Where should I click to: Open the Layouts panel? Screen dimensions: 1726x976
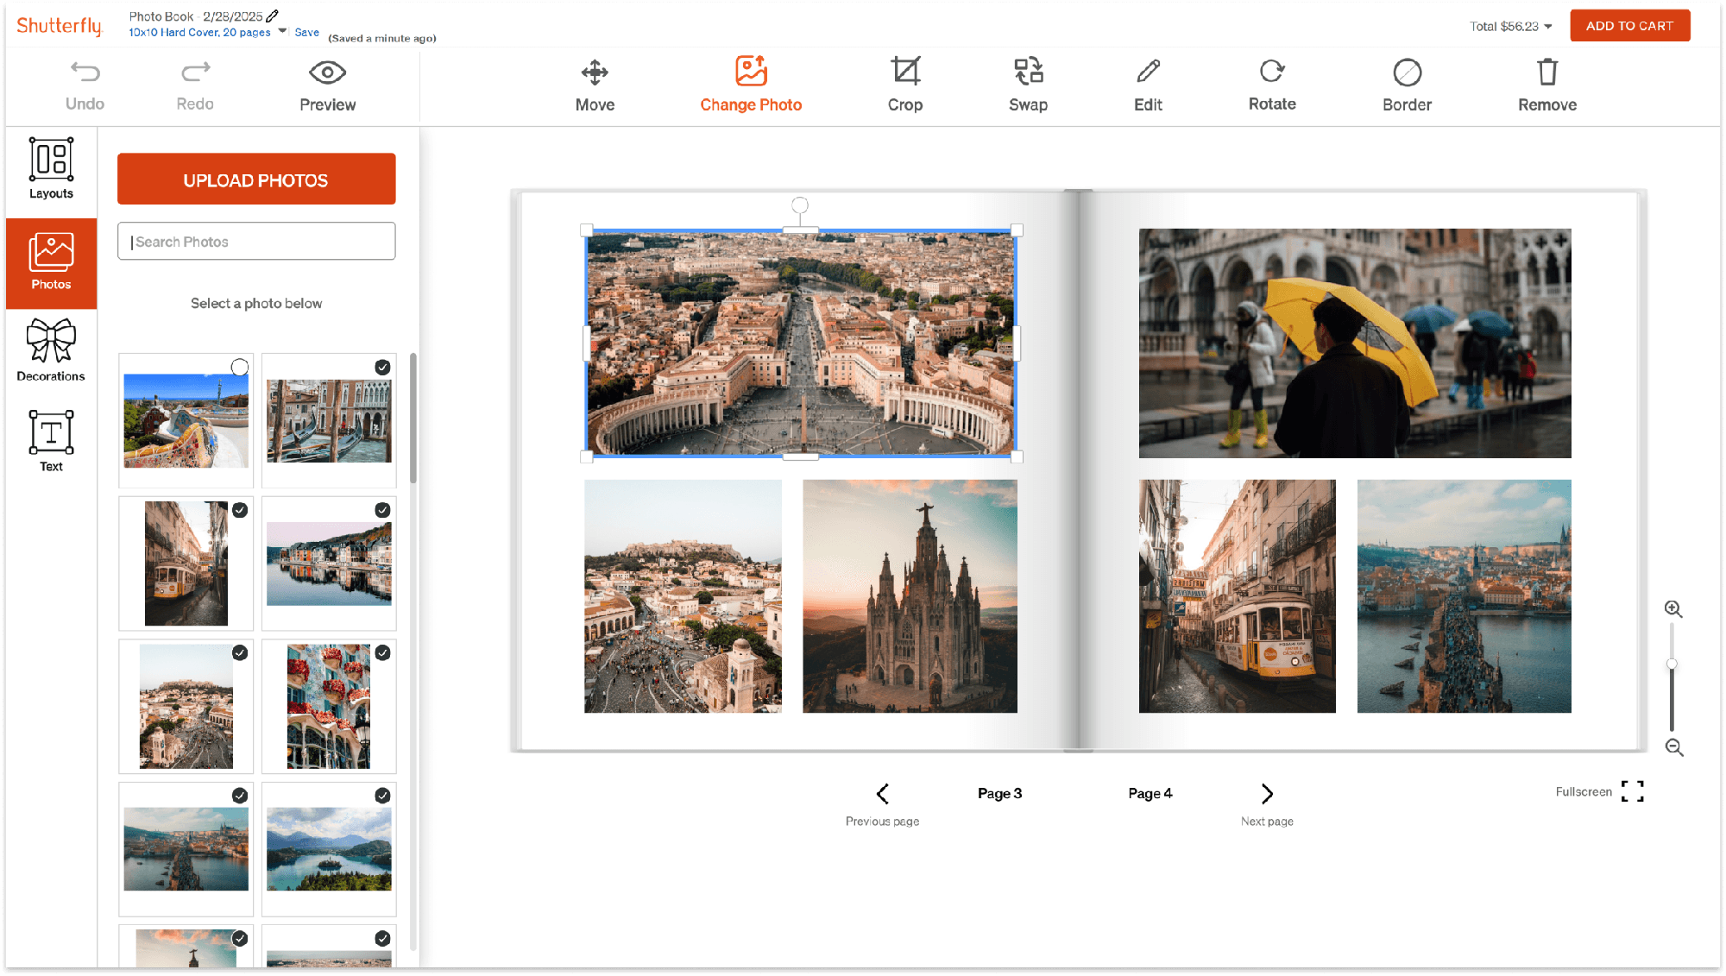[51, 168]
